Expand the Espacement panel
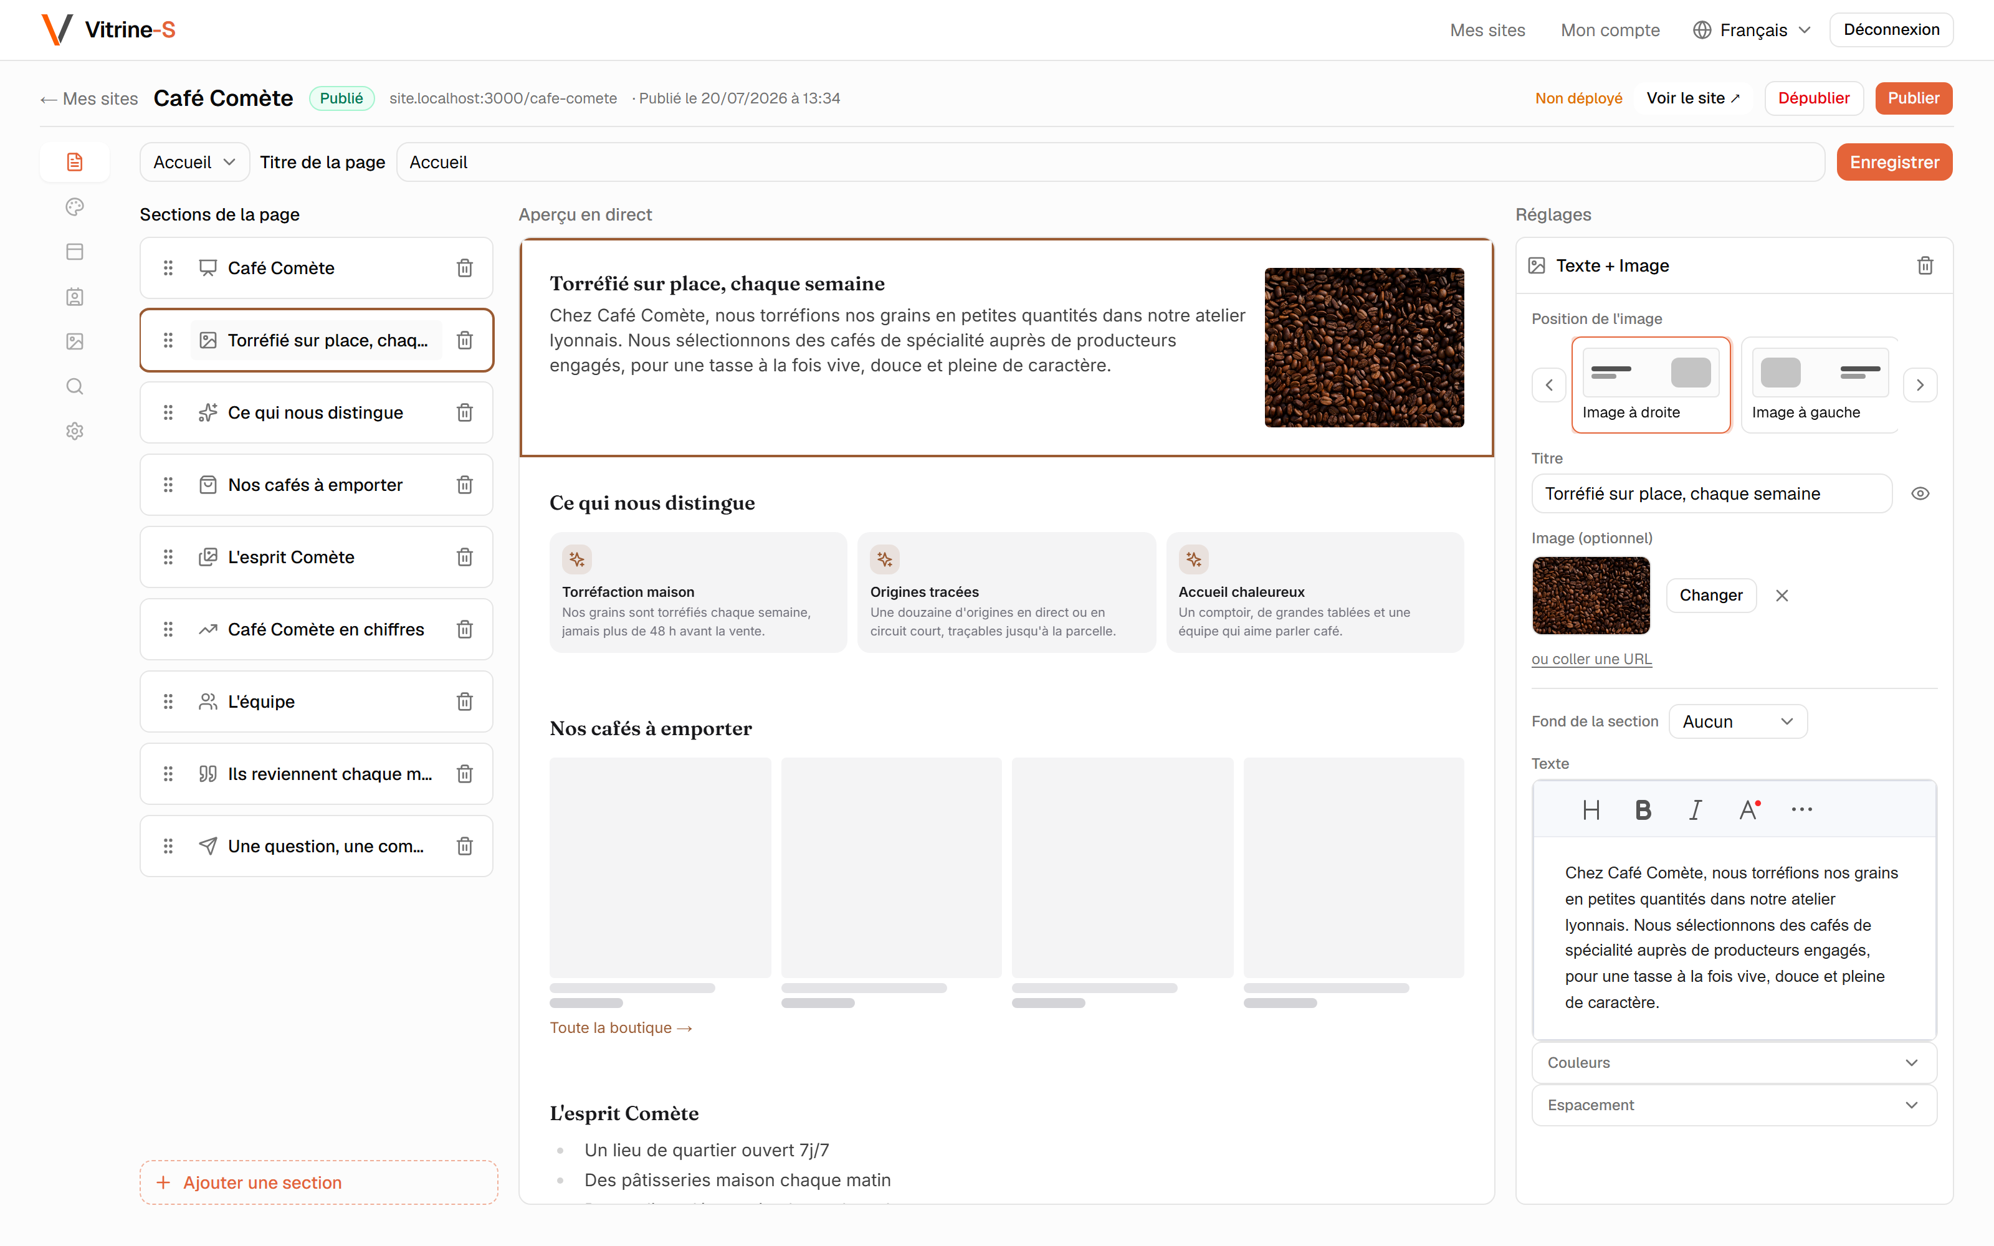1994x1246 pixels. click(1734, 1105)
